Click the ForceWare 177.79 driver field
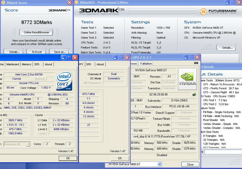The width and height of the screenshot is (242, 169). click(x=164, y=136)
